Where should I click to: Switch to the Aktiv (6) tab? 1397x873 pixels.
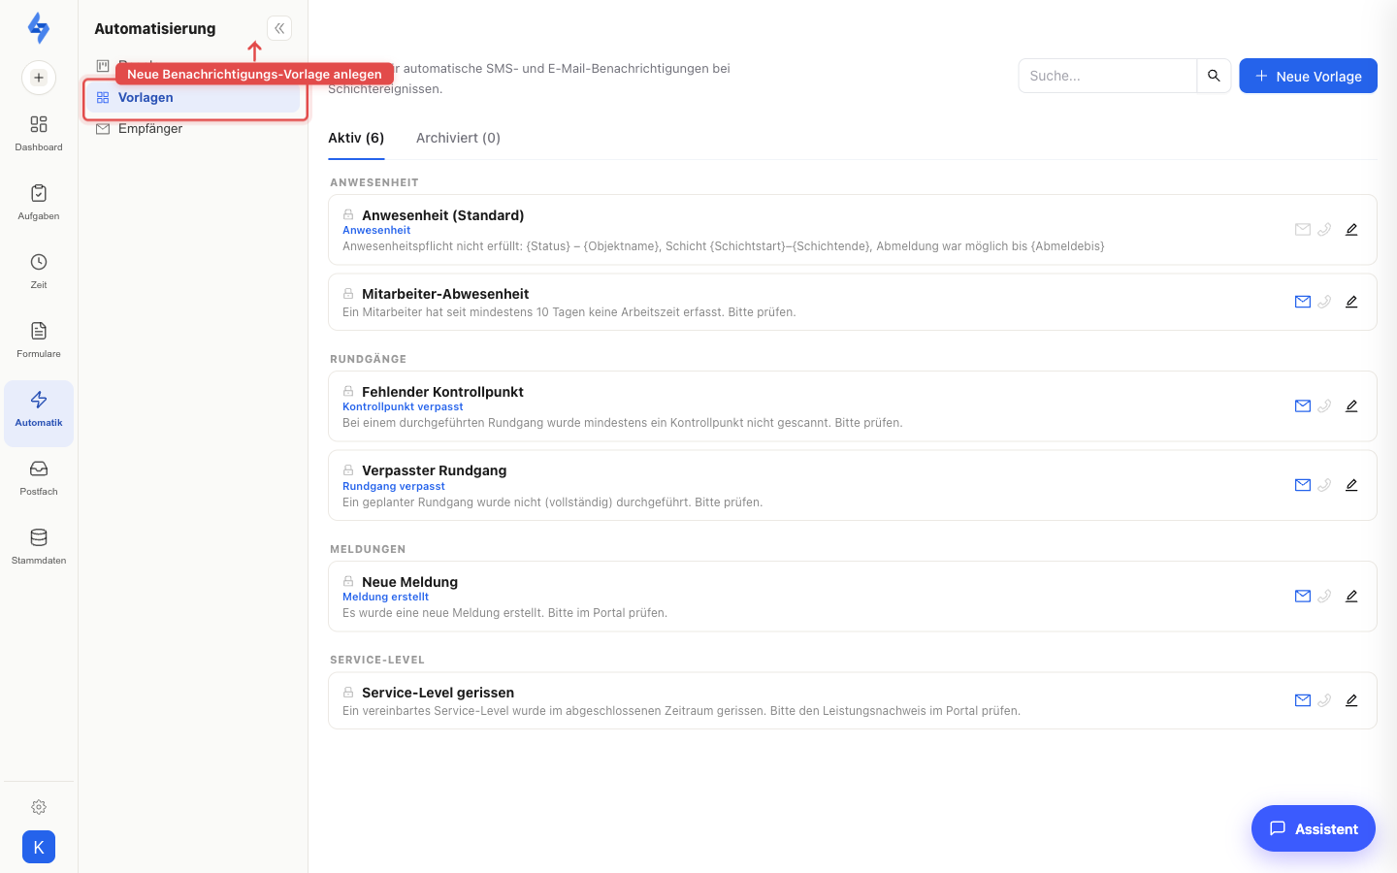[x=356, y=138]
